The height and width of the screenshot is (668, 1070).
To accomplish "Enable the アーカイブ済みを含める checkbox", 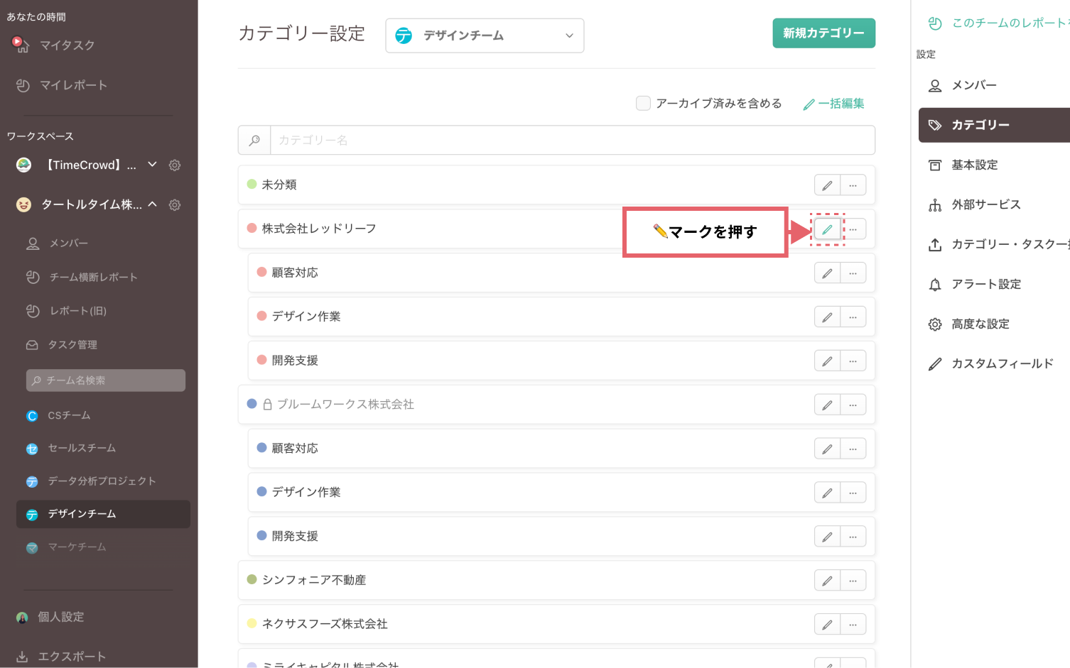I will click(x=643, y=104).
